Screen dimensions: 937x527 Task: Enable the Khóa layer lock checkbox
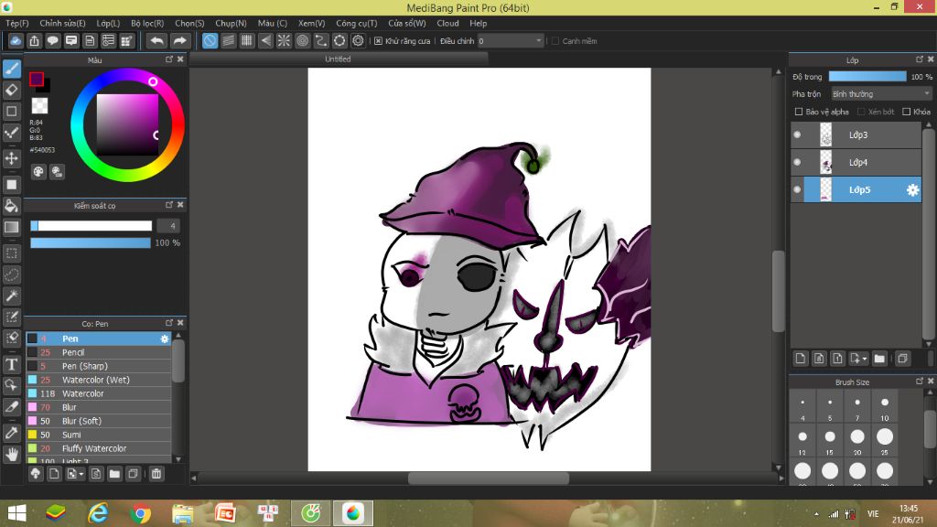(x=907, y=112)
